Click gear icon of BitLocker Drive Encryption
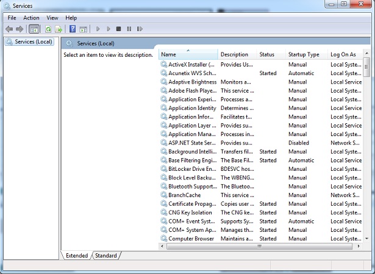 [x=163, y=169]
